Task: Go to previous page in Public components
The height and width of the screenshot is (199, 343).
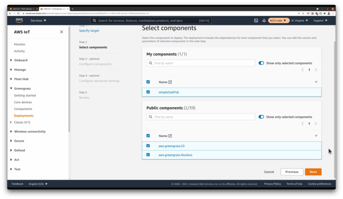Action: tap(302, 124)
